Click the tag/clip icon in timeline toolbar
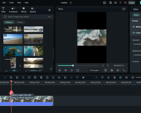The height and width of the screenshot is (113, 141). (x=11, y=77)
